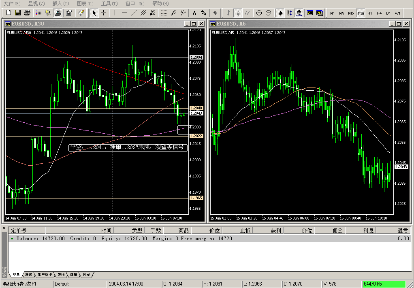Select the fan lines tool after channel
Screen dimensions: 414x288
(x=152, y=13)
